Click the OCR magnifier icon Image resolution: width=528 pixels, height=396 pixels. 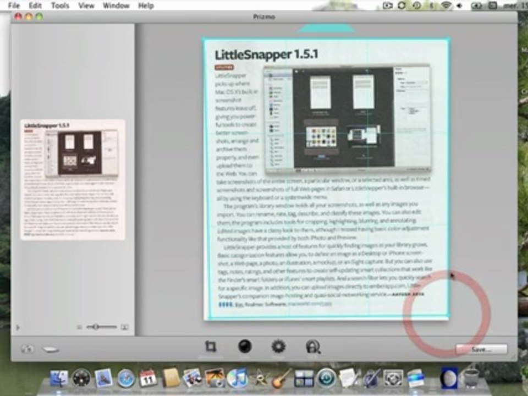313,347
